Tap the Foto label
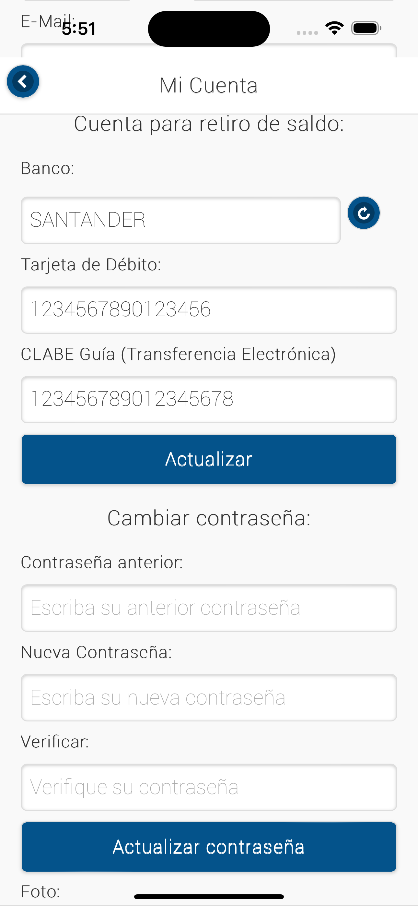 pos(41,891)
